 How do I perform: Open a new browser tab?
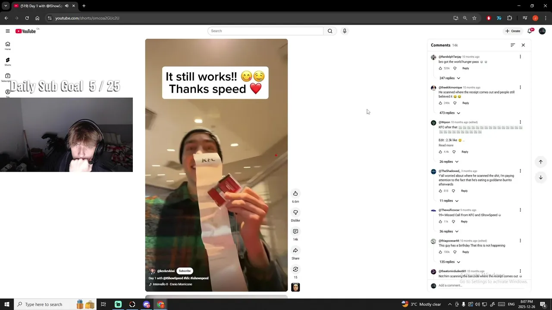pos(84,6)
